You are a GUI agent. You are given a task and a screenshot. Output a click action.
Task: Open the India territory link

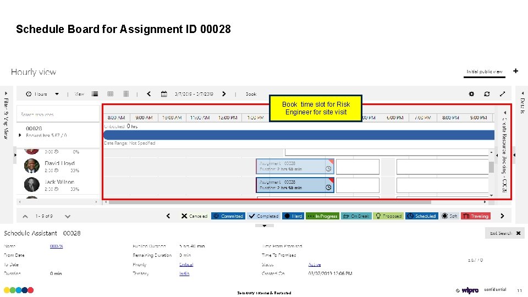[x=184, y=274]
